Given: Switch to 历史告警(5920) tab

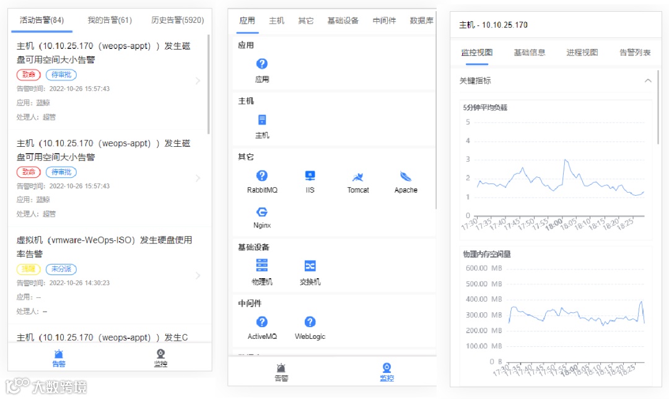Looking at the screenshot, I should click(178, 20).
